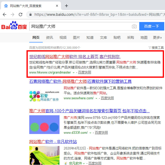
Task: Close the 网站推广大师_百度搜索 tab
Action: click(x=57, y=6)
